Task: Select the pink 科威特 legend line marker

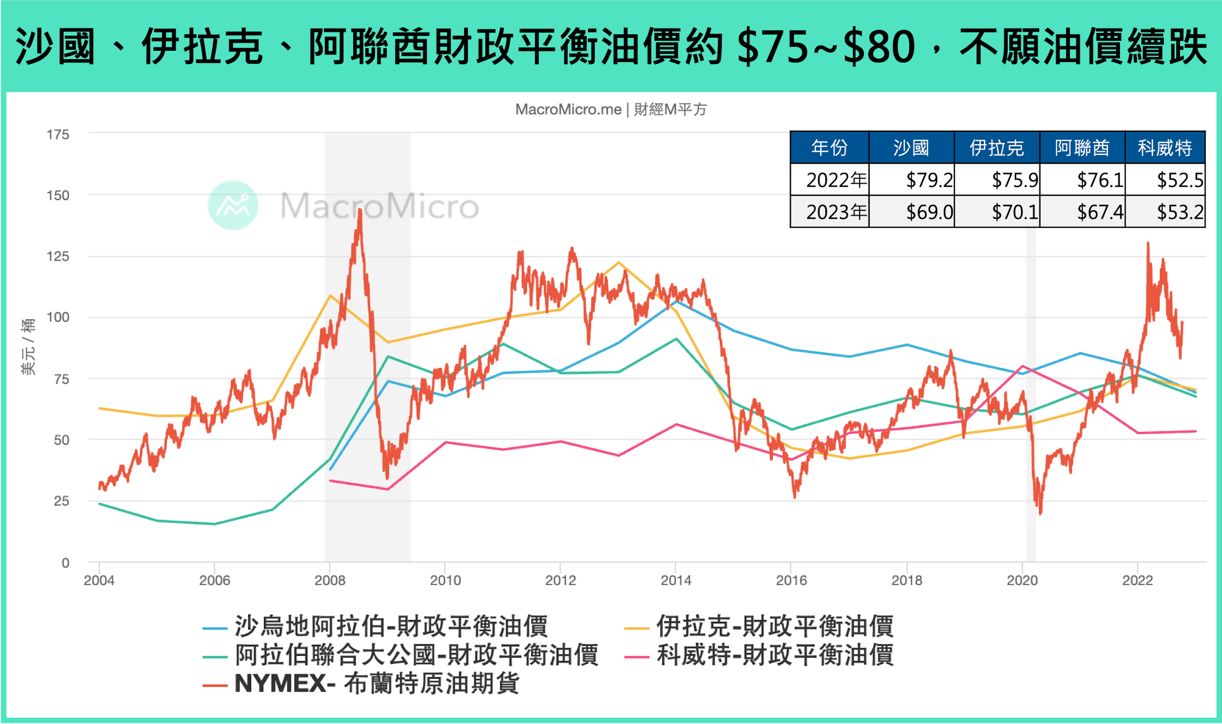Action: 637,657
